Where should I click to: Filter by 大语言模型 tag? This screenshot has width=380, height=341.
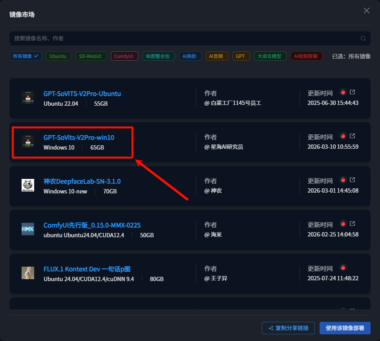[270, 56]
